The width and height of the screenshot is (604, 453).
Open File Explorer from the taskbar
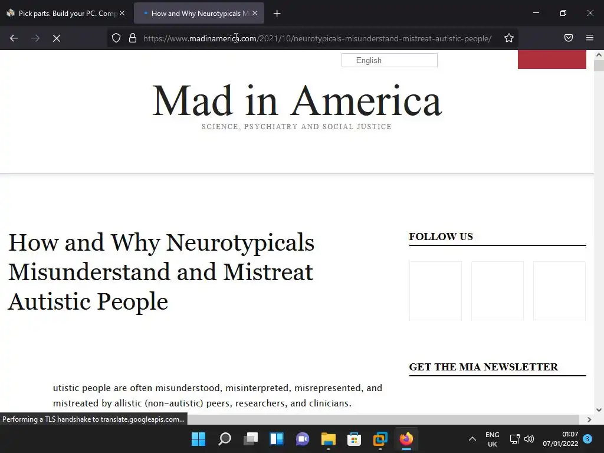point(328,439)
